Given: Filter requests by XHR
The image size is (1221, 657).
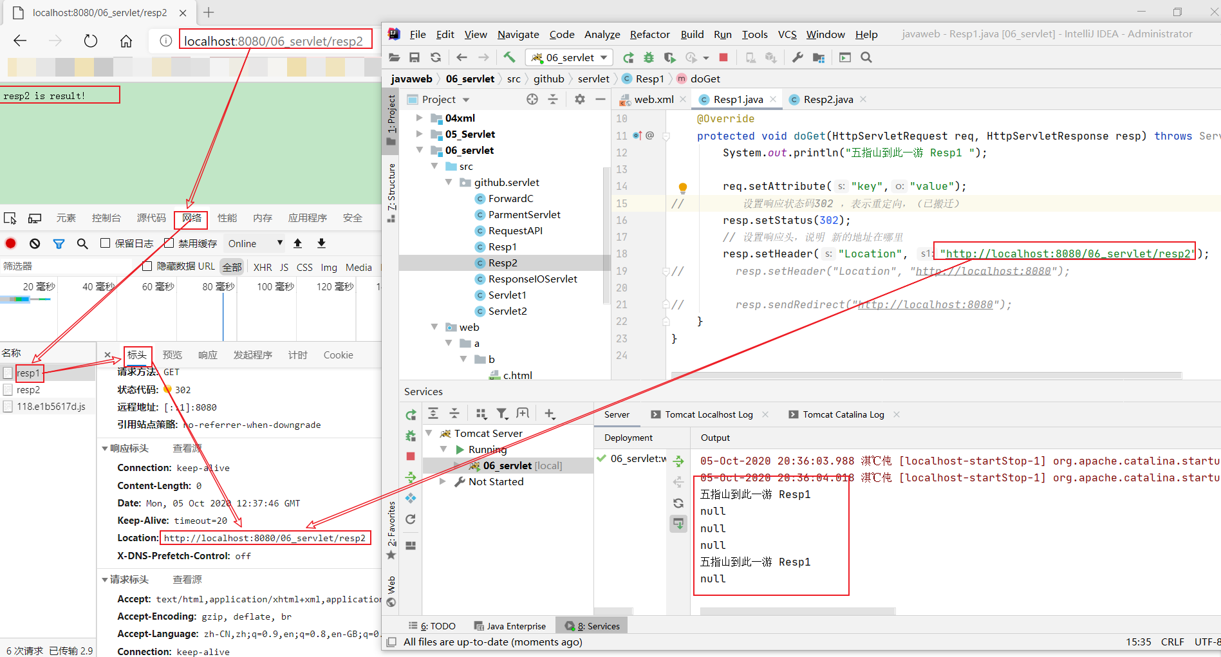Looking at the screenshot, I should point(263,267).
